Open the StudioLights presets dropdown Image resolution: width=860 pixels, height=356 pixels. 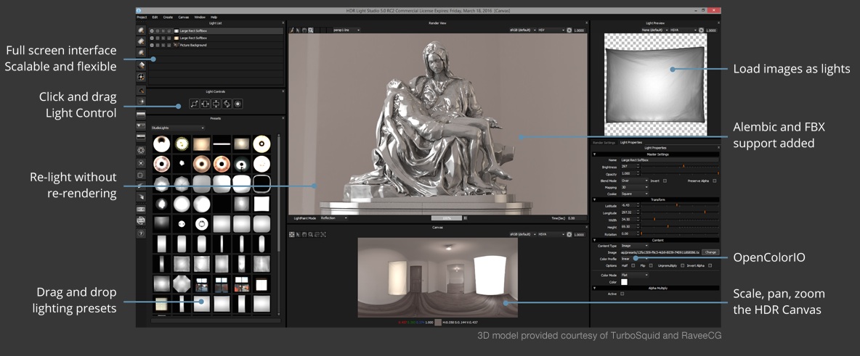(178, 128)
